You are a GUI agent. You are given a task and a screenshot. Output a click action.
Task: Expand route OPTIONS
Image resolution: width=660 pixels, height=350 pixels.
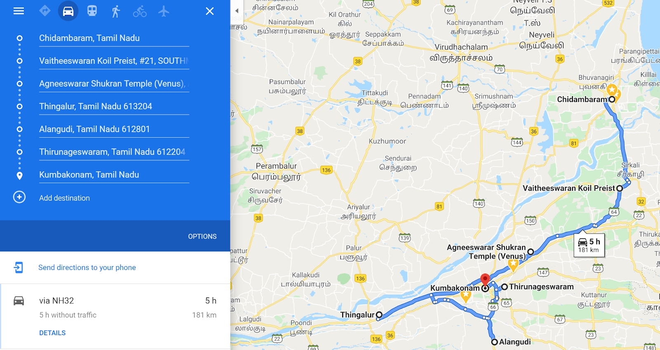(202, 236)
